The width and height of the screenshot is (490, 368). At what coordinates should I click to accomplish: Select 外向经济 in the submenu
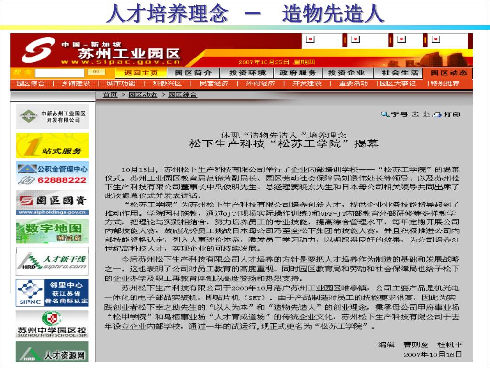[260, 83]
